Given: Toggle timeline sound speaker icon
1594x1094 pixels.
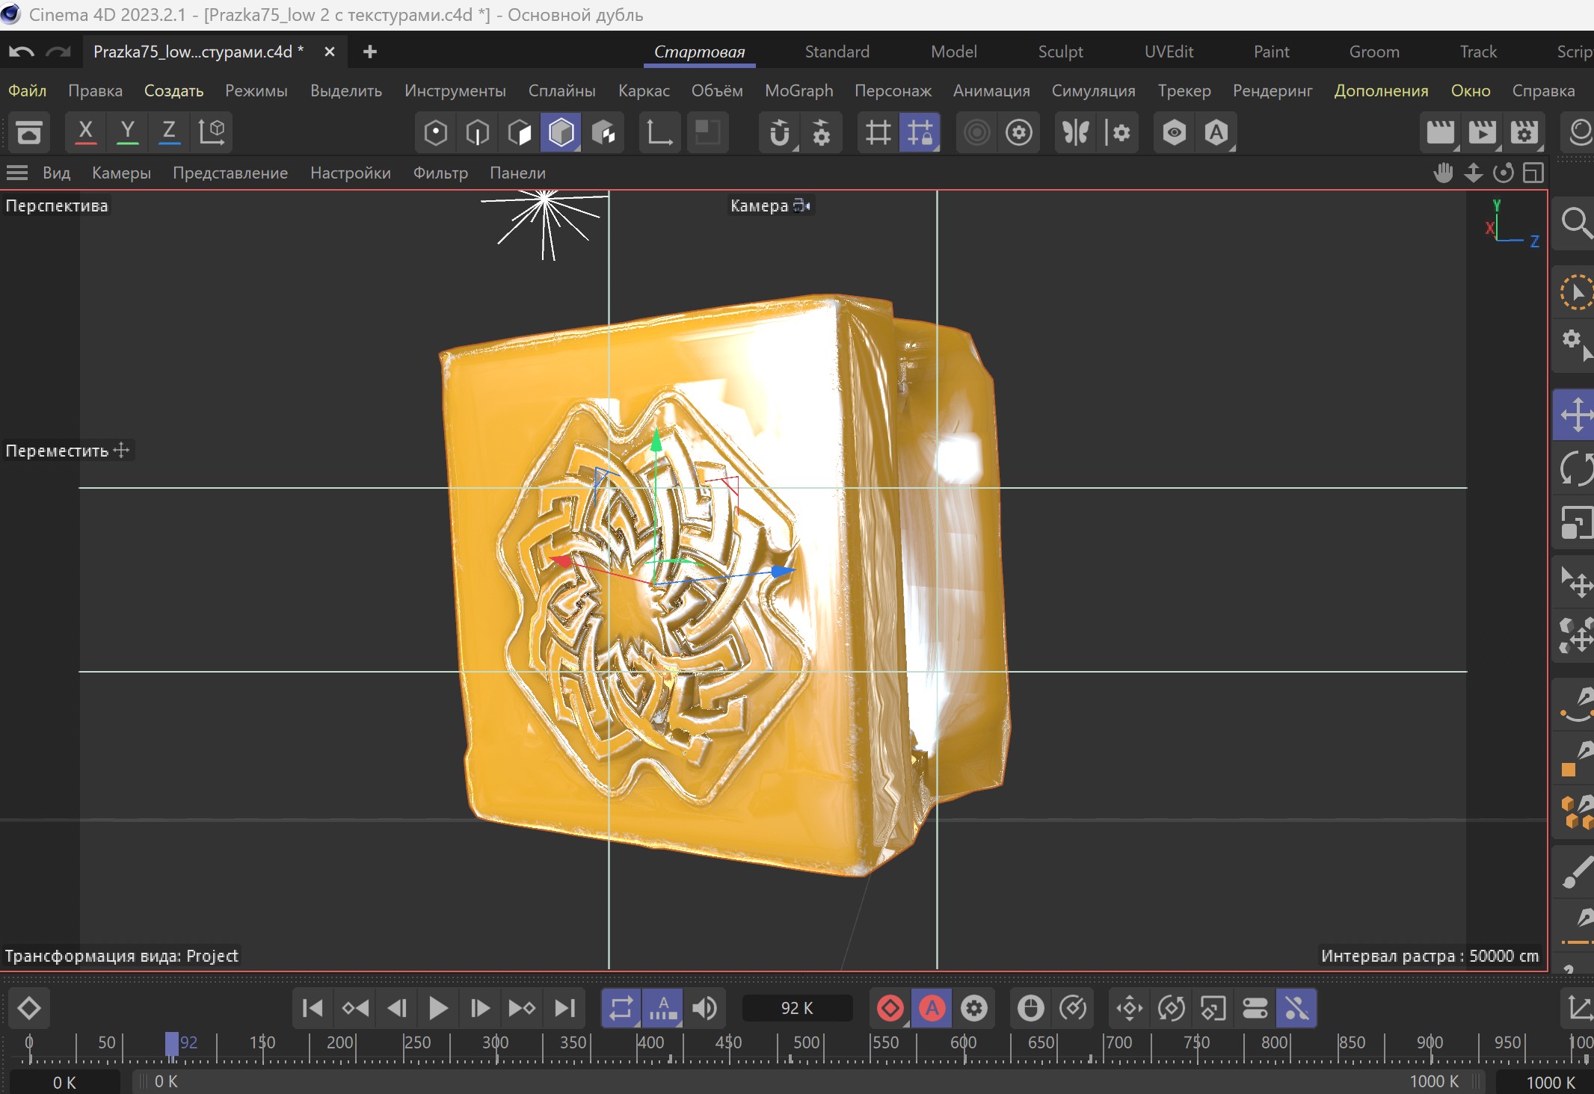Looking at the screenshot, I should coord(704,1008).
